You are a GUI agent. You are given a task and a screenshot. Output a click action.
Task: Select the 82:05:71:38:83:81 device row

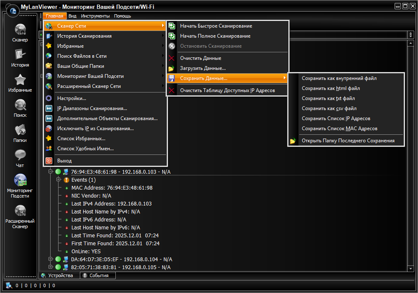[120, 267]
